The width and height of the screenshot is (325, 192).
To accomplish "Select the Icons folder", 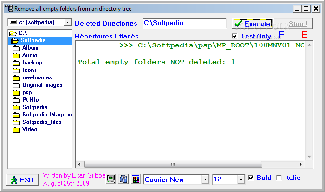I will click(25, 70).
